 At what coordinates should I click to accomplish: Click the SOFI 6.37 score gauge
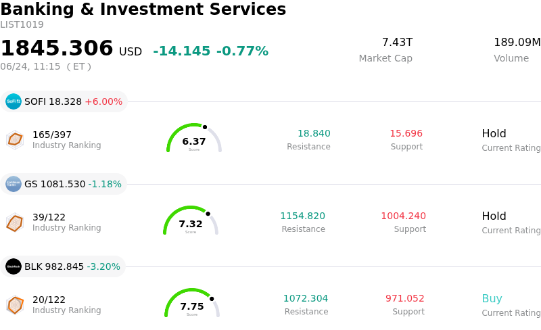pyautogui.click(x=194, y=138)
